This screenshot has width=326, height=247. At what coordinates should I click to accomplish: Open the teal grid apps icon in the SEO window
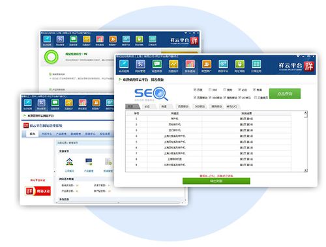coord(256,65)
